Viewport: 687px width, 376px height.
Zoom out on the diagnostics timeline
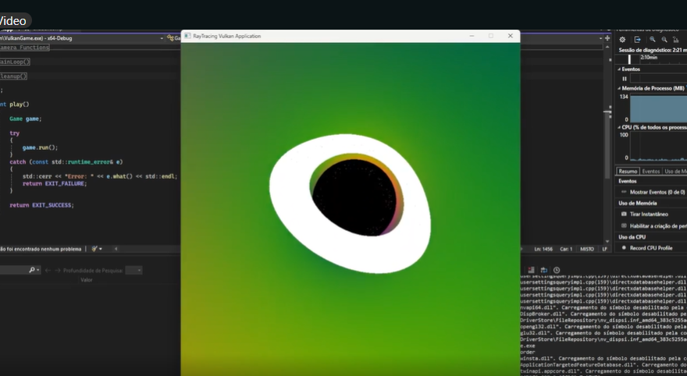pyautogui.click(x=664, y=40)
